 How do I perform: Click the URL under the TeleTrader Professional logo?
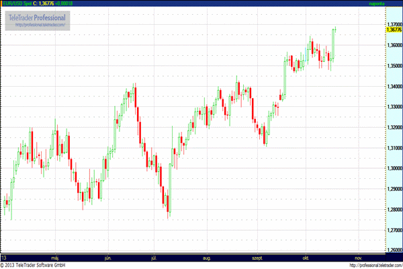tap(42, 25)
